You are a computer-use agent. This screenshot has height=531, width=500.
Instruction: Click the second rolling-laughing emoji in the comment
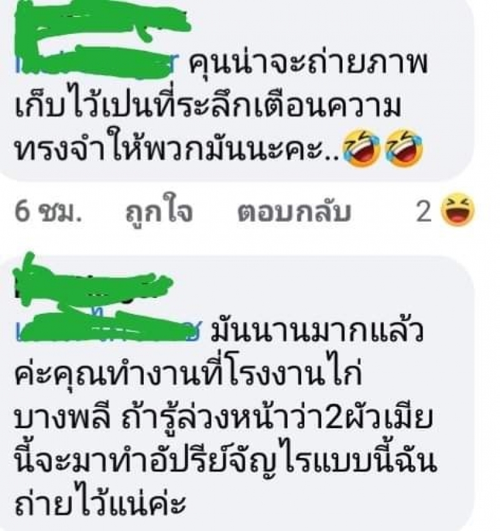[404, 148]
